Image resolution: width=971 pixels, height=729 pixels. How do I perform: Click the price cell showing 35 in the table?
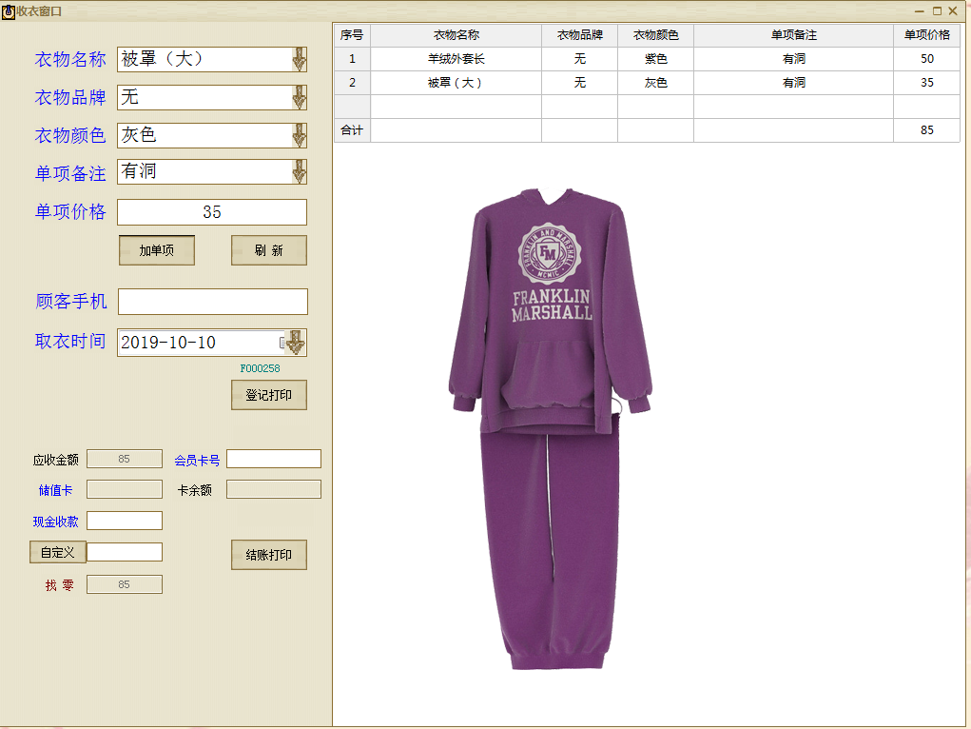[927, 83]
